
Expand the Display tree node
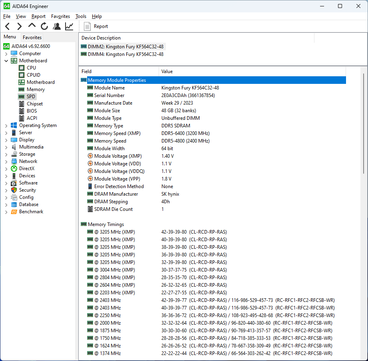coord(6,140)
